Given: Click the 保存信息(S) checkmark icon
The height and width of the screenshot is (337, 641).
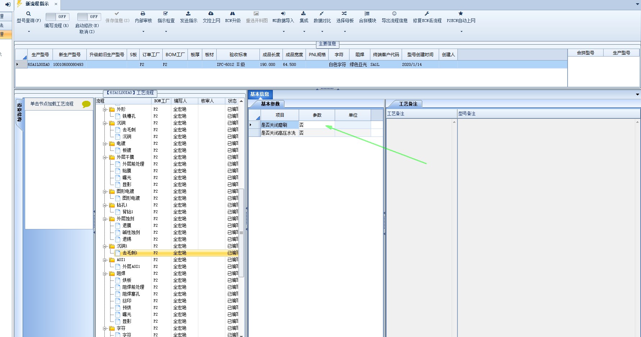Looking at the screenshot, I should click(x=117, y=14).
